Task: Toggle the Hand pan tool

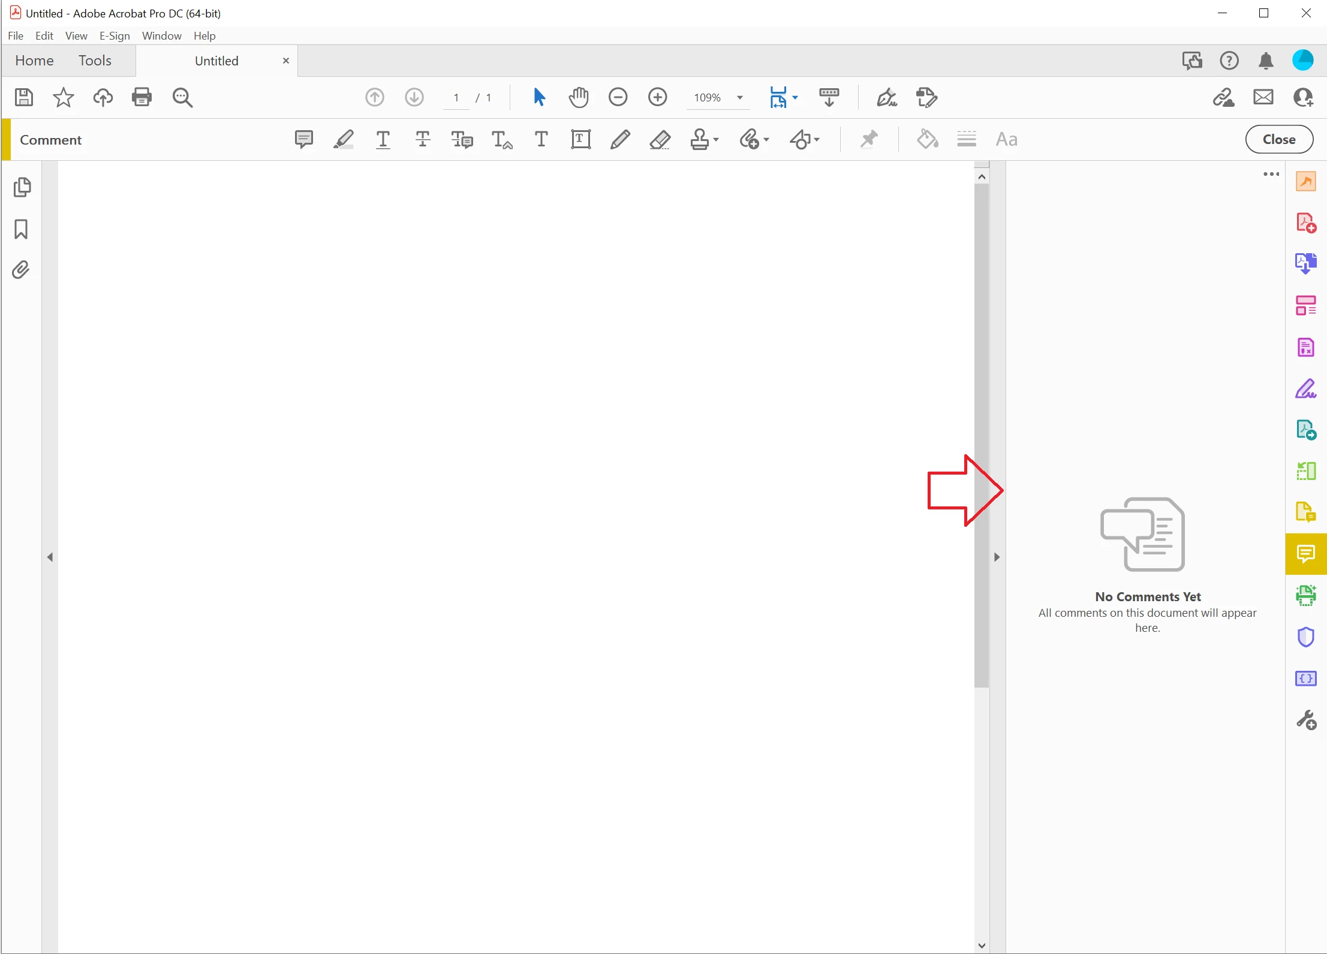Action: click(x=579, y=97)
